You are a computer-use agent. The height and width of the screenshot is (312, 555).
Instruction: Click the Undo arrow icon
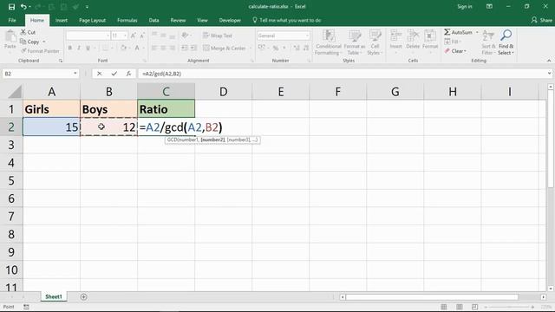(x=23, y=7)
